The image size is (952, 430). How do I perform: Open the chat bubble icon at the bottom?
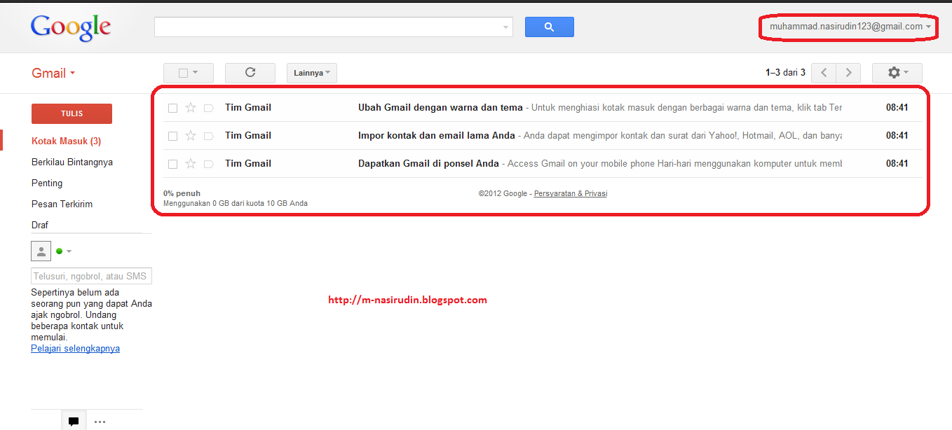(74, 422)
